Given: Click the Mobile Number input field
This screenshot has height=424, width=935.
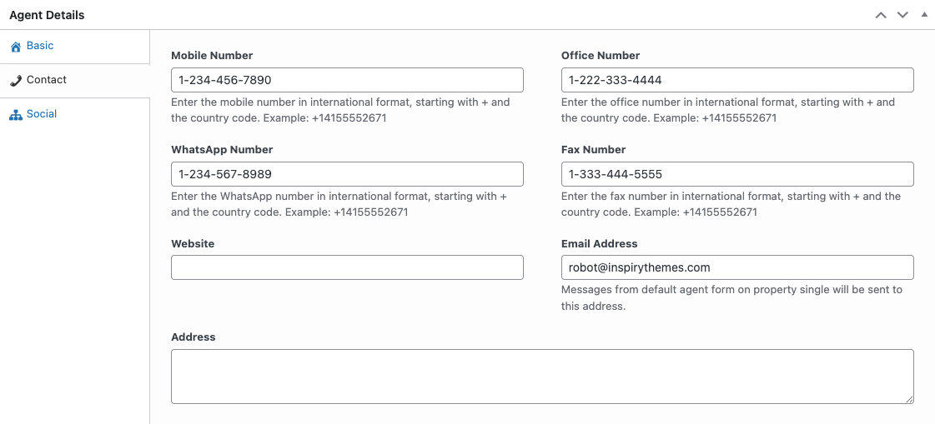Looking at the screenshot, I should pyautogui.click(x=347, y=80).
